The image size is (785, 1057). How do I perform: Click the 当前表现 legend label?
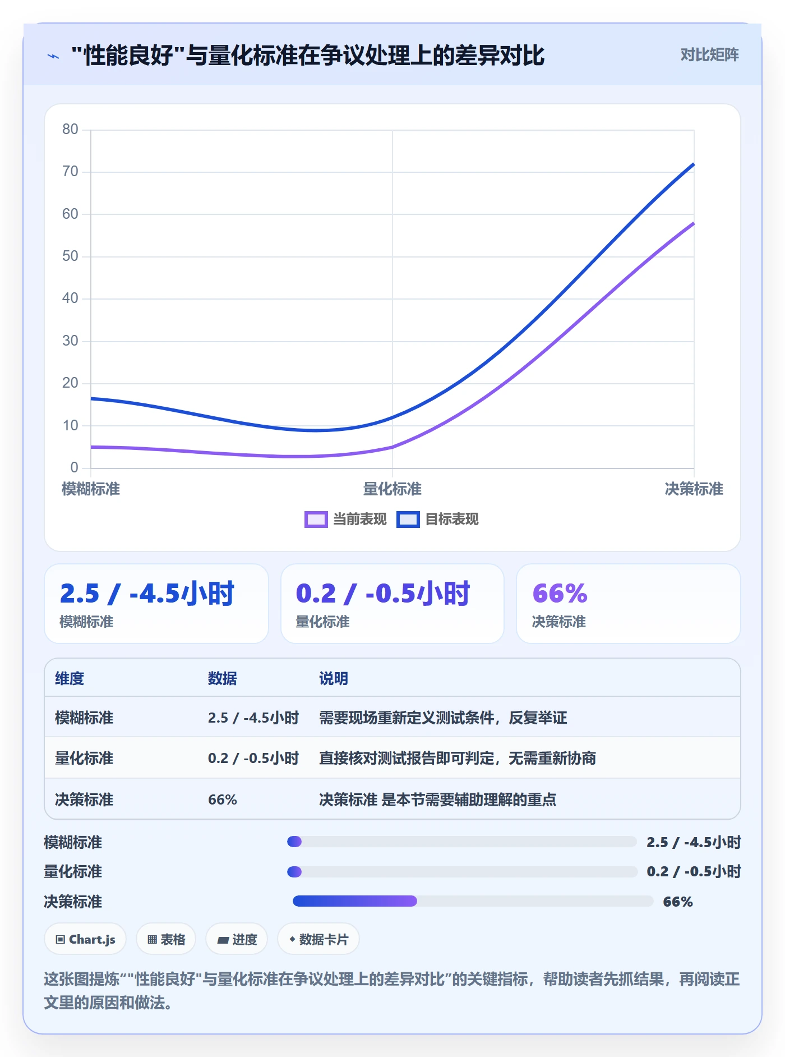pyautogui.click(x=360, y=520)
